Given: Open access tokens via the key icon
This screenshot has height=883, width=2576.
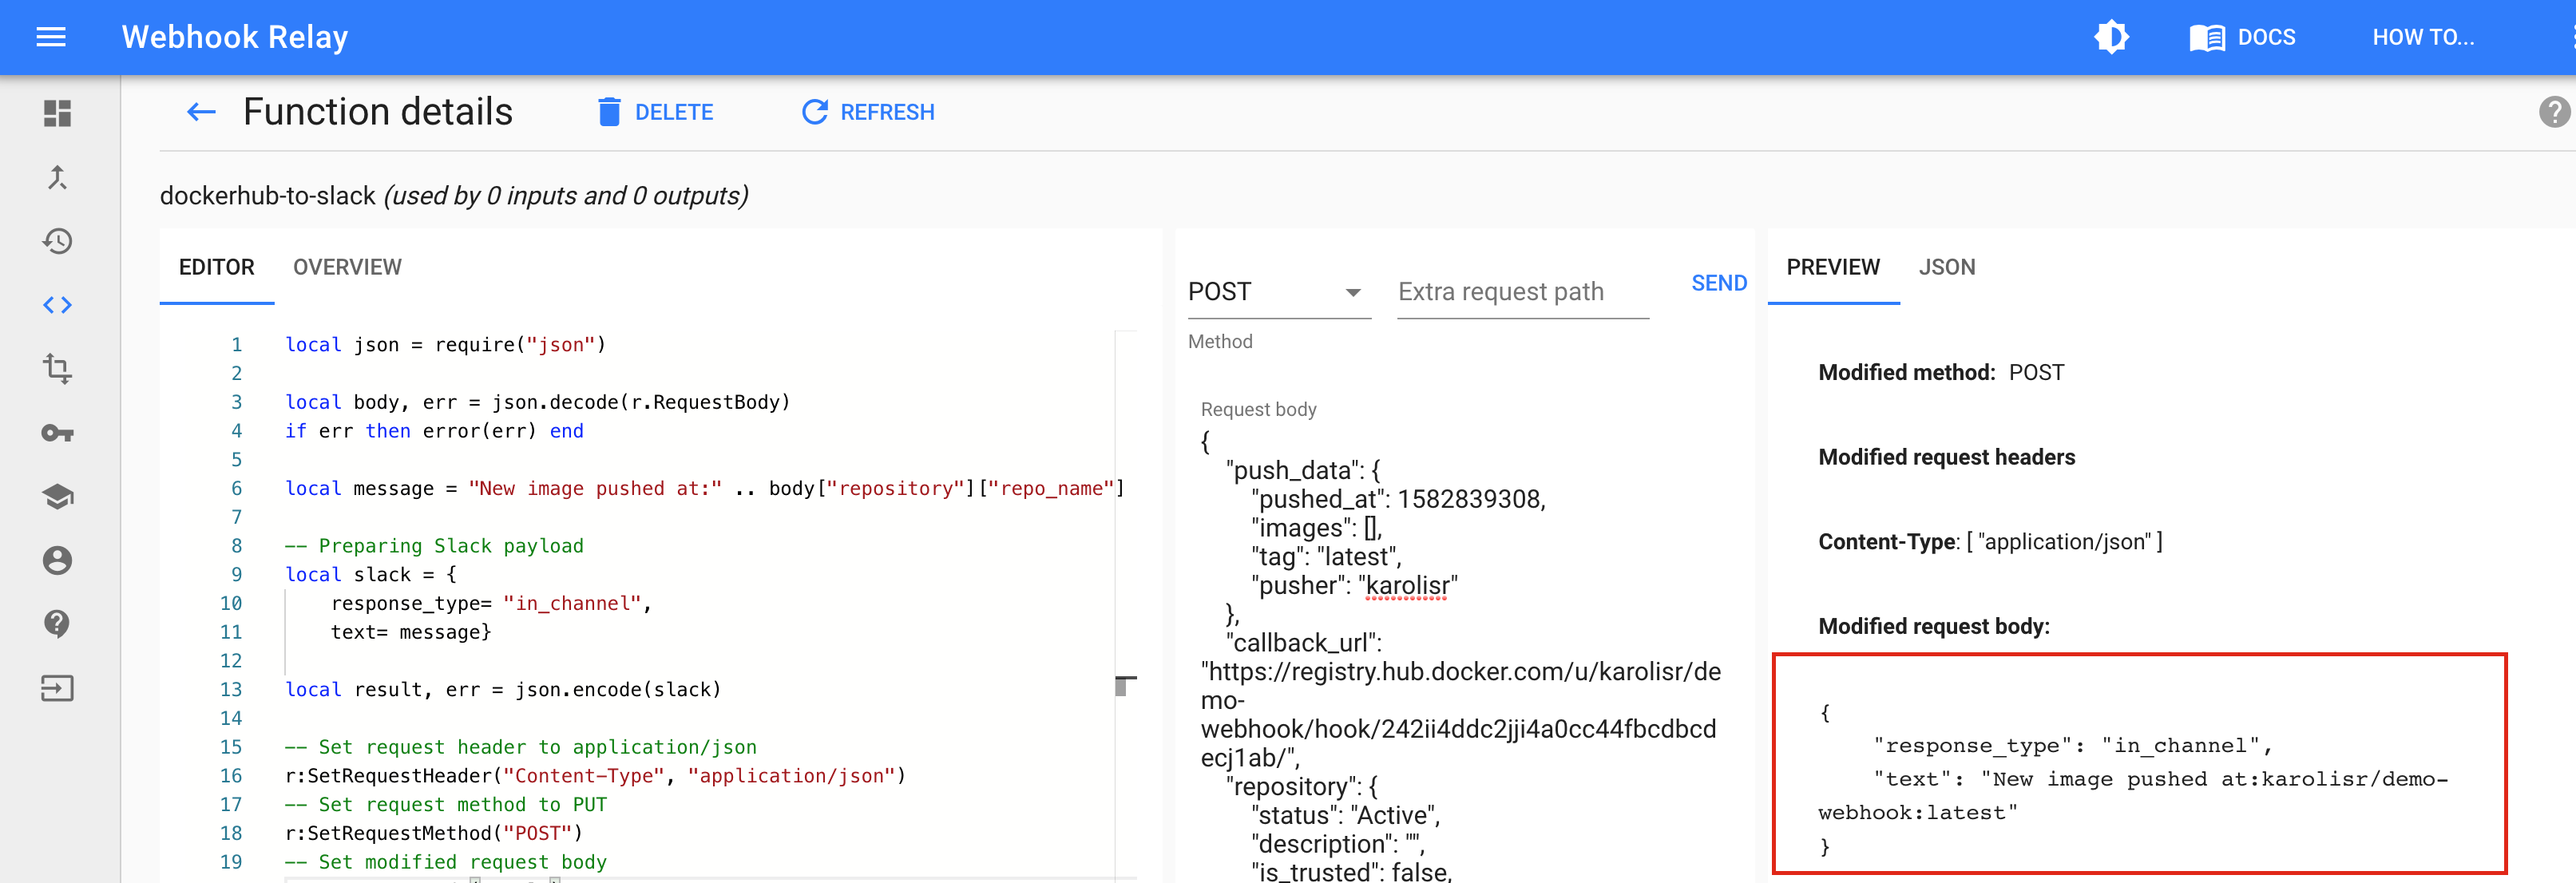Looking at the screenshot, I should tap(57, 433).
